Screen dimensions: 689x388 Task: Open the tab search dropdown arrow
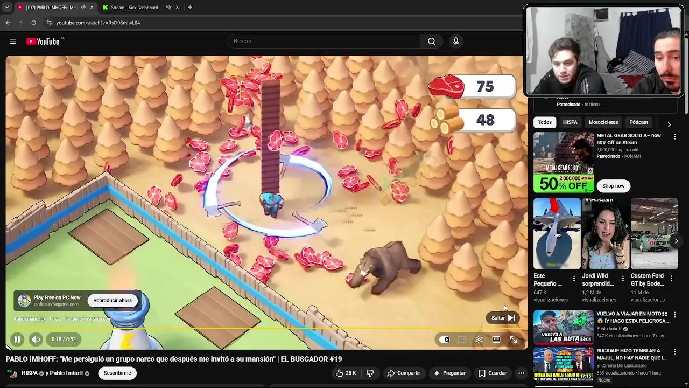(x=6, y=8)
